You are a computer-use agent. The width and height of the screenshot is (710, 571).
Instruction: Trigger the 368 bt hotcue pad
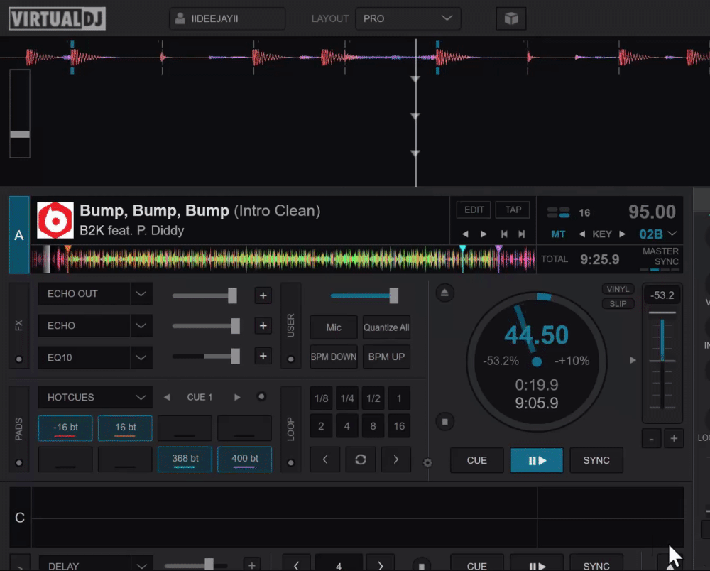point(185,459)
